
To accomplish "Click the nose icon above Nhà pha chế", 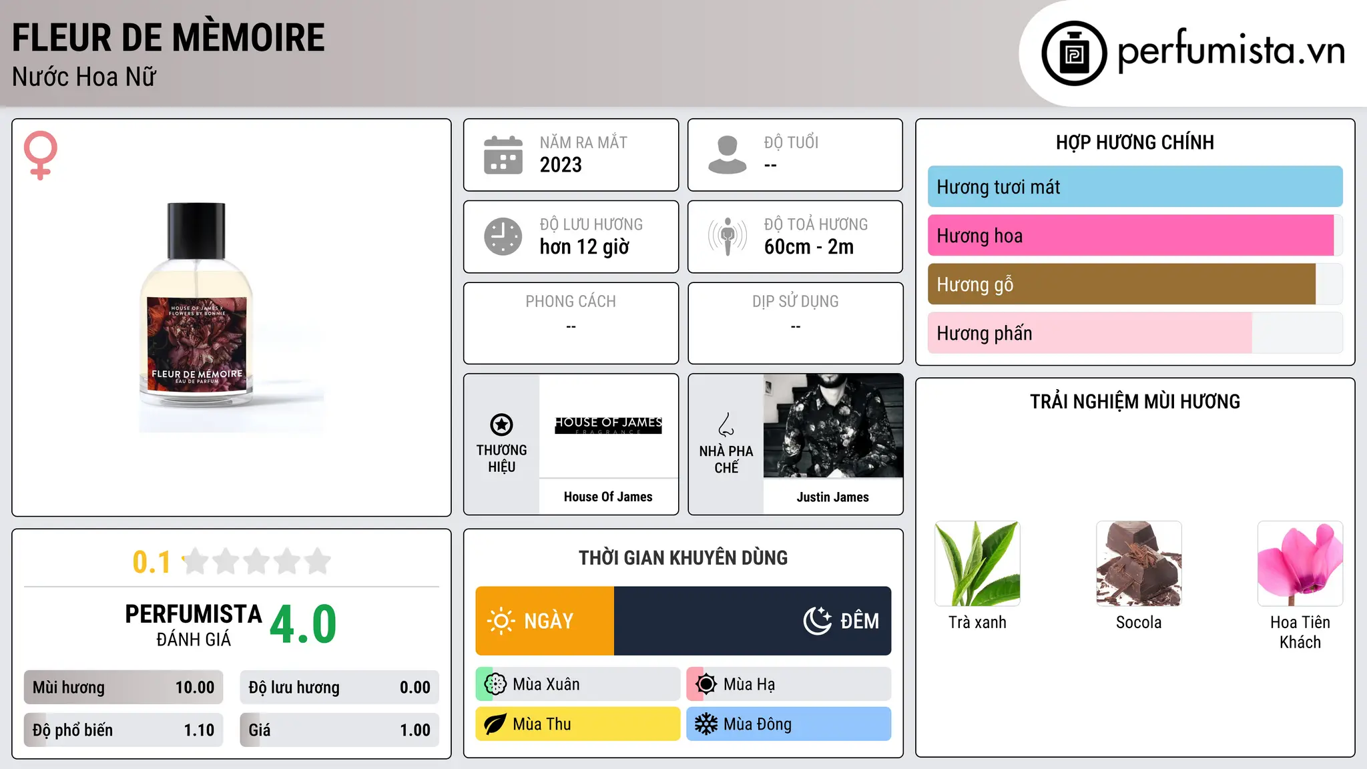I will pyautogui.click(x=726, y=425).
